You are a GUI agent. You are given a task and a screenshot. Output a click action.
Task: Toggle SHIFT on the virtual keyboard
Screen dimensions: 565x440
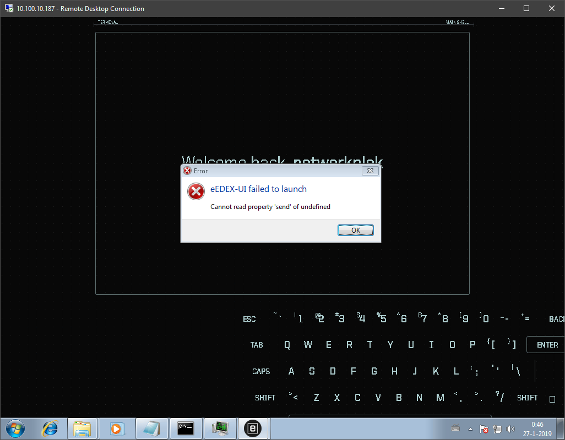coord(265,397)
